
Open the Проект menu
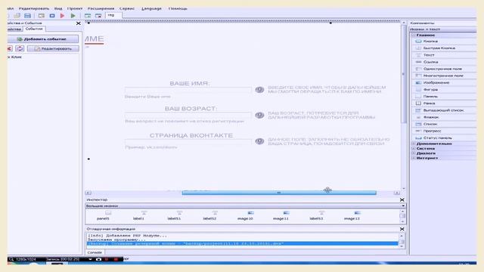click(75, 8)
